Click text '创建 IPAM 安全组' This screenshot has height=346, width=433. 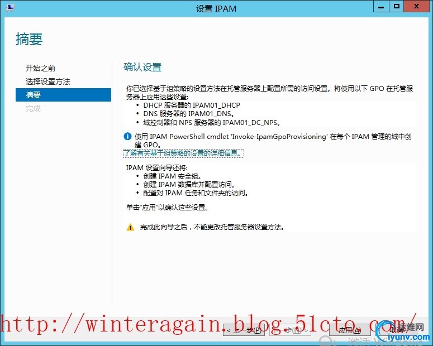point(172,176)
